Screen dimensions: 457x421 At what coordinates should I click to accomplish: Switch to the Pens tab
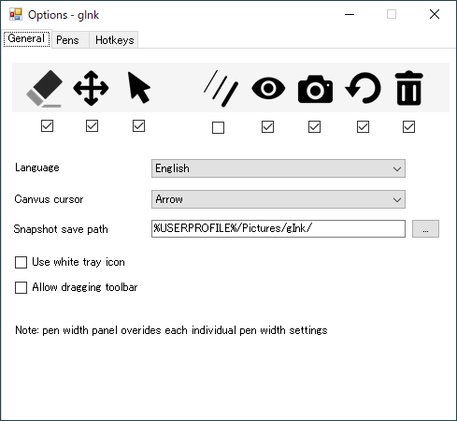[67, 40]
